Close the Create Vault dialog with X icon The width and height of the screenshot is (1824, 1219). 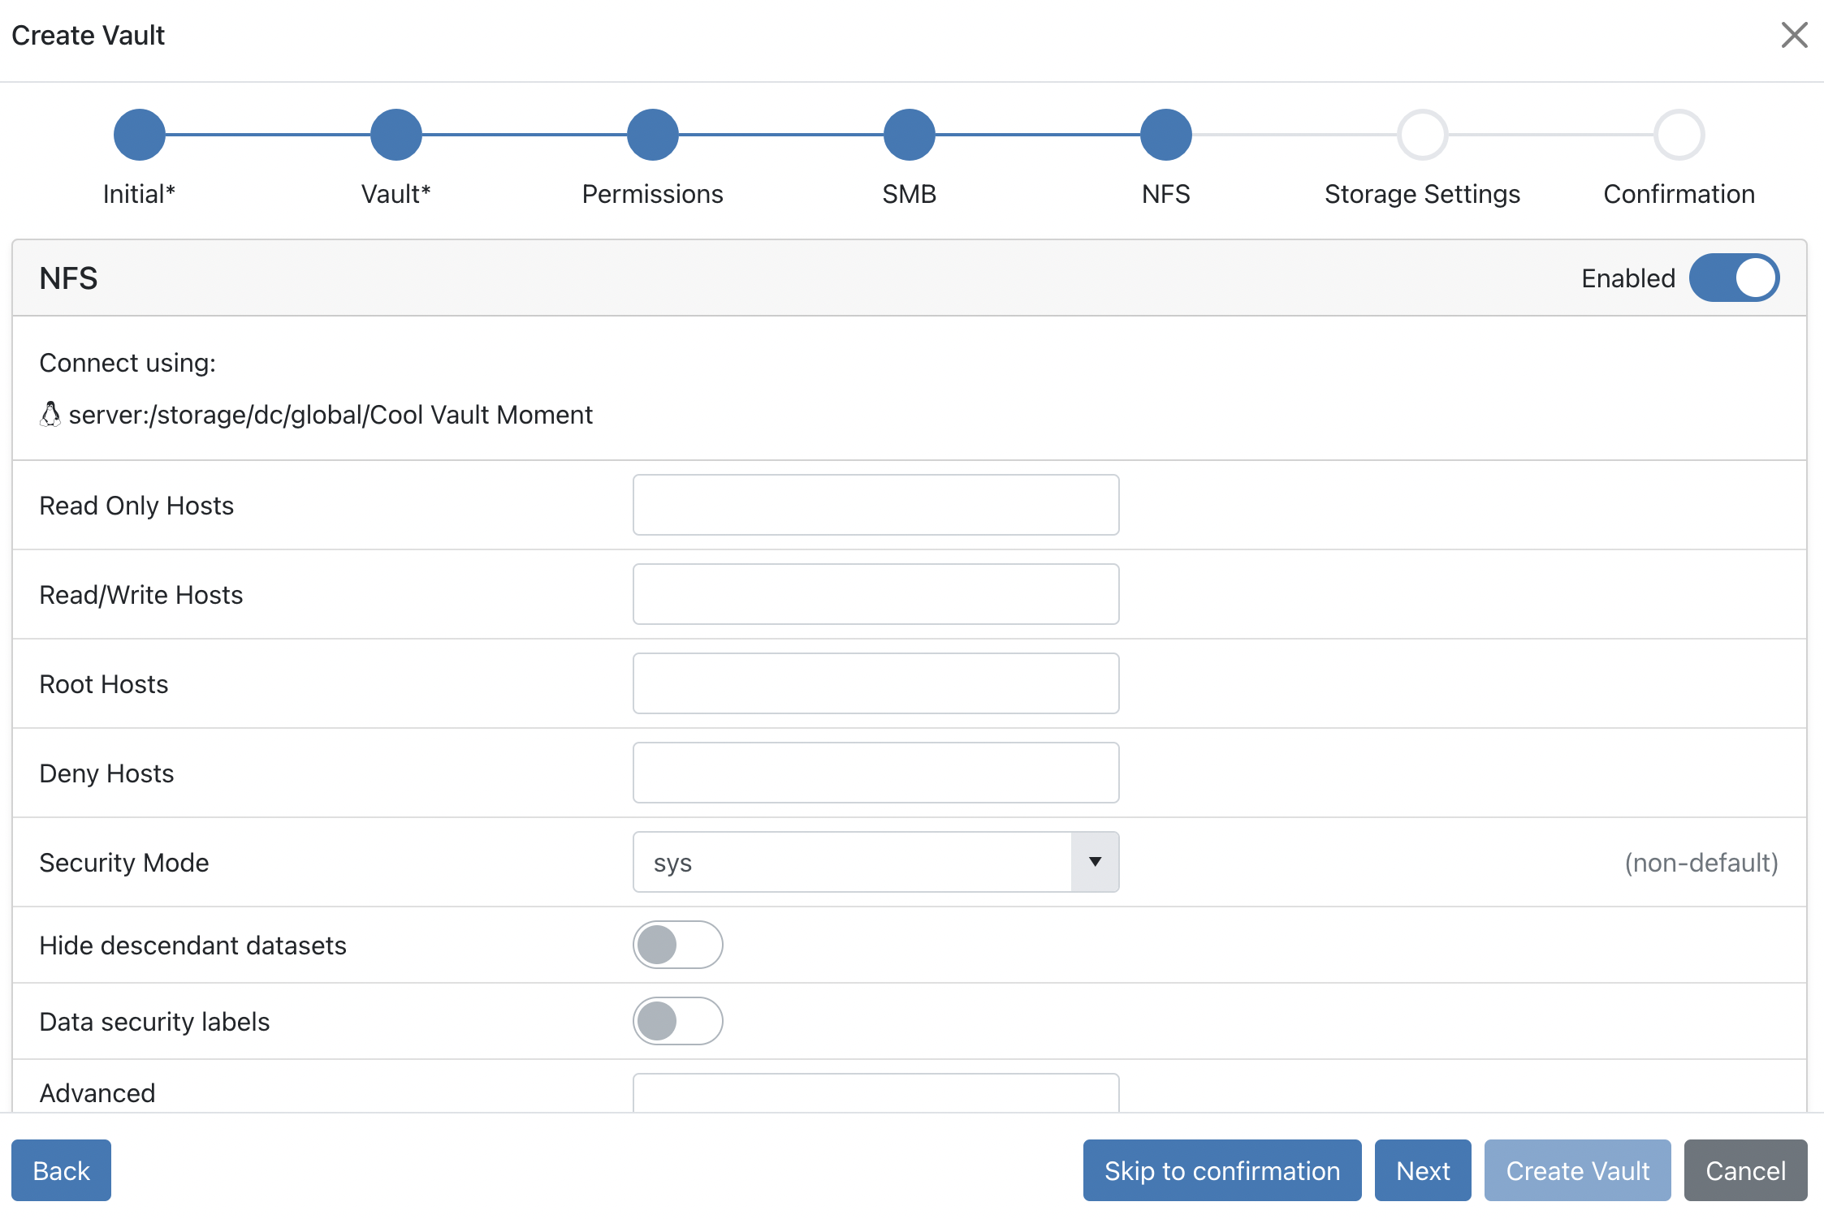pyautogui.click(x=1793, y=35)
